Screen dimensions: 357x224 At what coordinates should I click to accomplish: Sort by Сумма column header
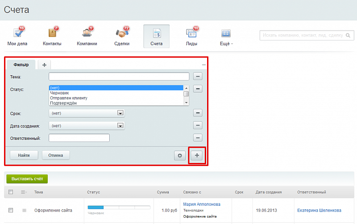click(163, 192)
